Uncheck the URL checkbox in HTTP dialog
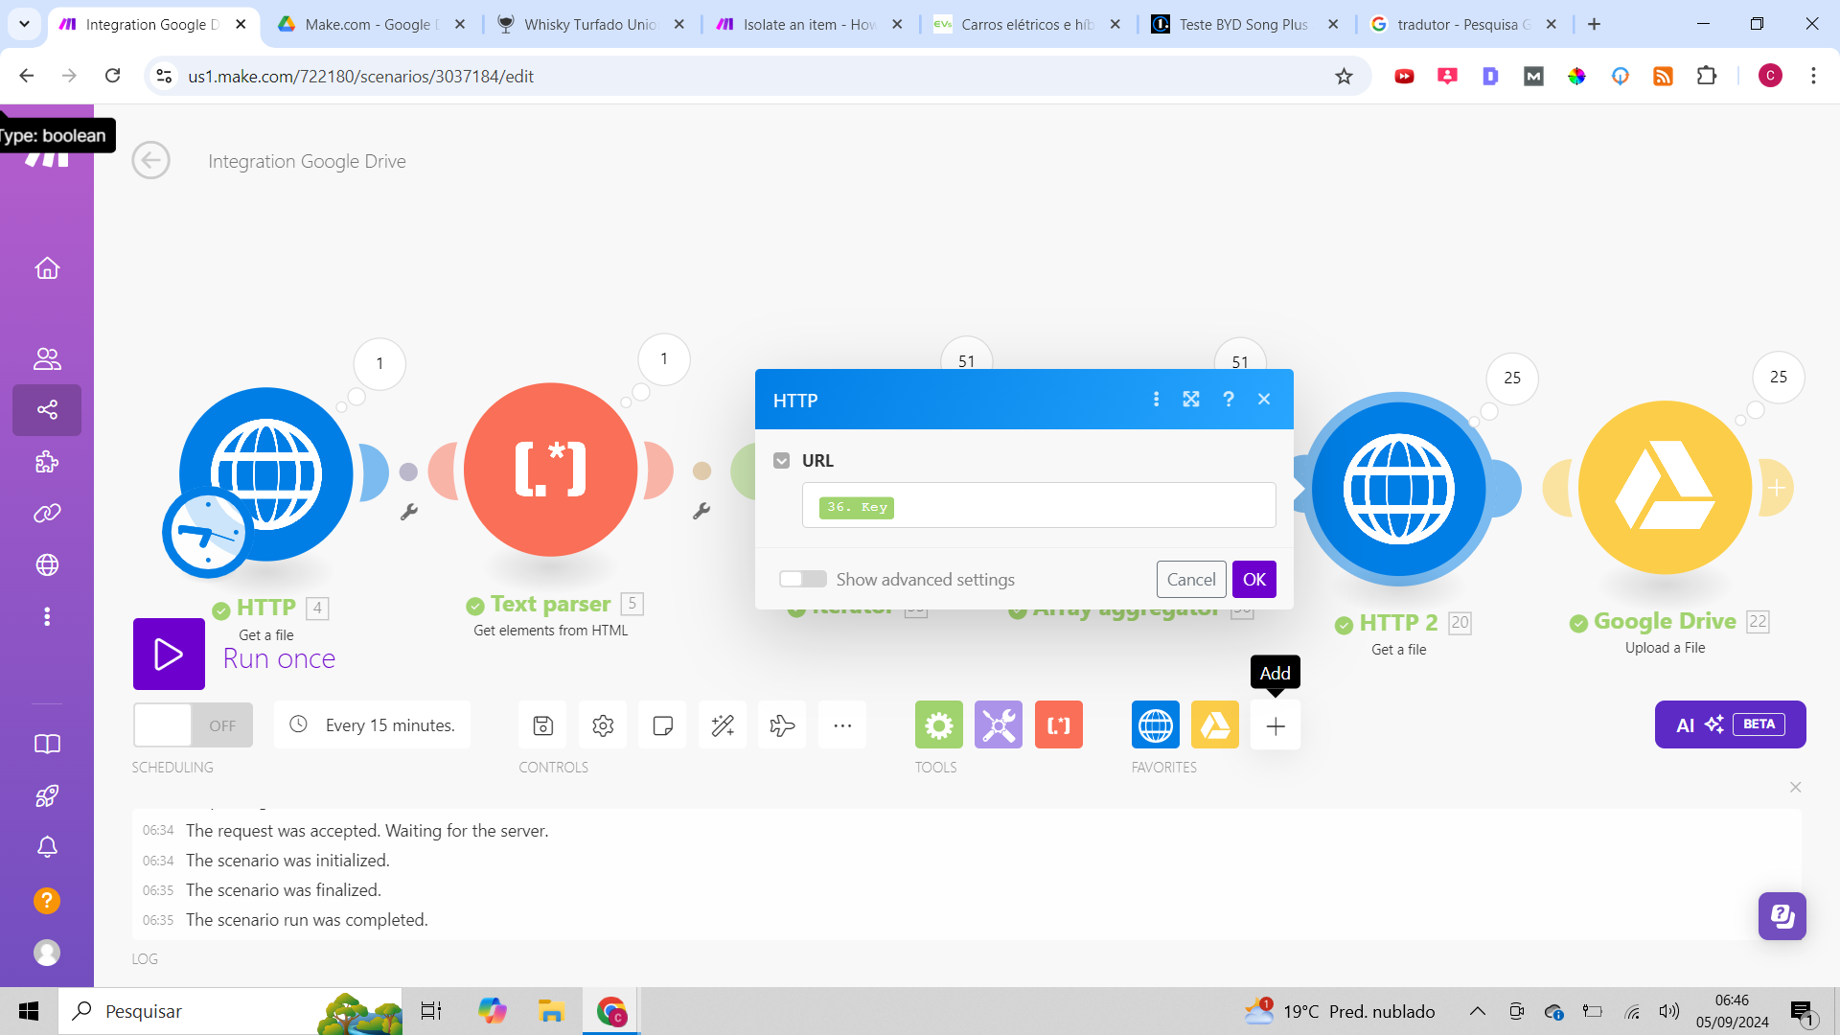This screenshot has width=1840, height=1035. tap(782, 461)
